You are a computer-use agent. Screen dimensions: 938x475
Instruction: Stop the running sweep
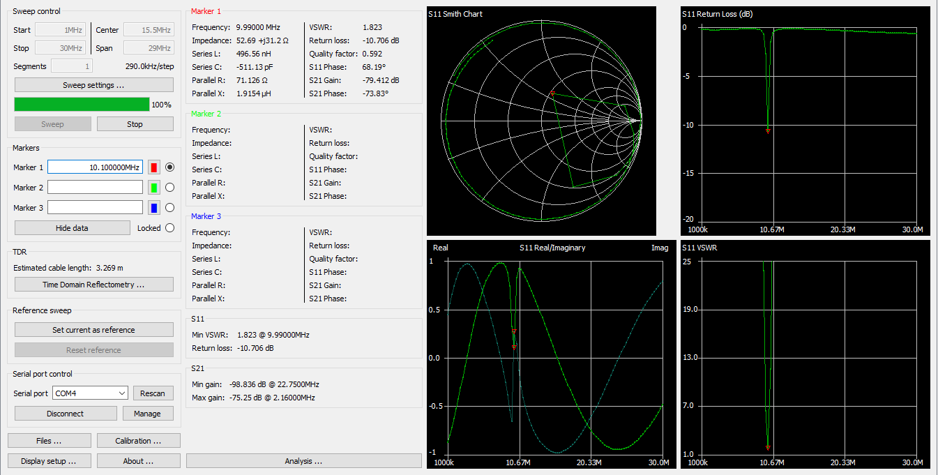click(x=135, y=124)
